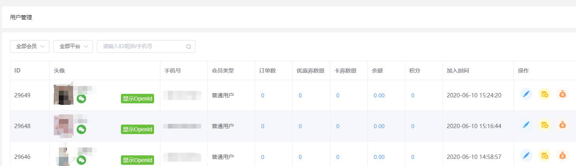
Task: Click edit pencil icon for user 29648
Action: [x=526, y=125]
